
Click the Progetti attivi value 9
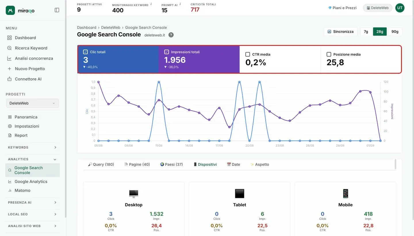(79, 10)
